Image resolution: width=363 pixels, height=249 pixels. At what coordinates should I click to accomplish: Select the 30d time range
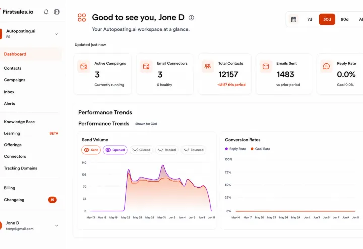coord(327,19)
